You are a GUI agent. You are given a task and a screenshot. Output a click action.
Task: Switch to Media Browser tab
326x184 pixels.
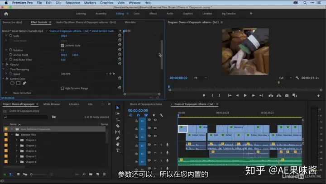pyautogui.click(x=52, y=104)
